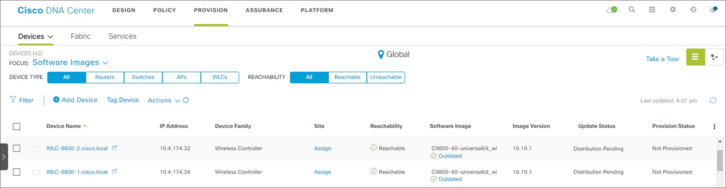Open the search magnifier icon
This screenshot has height=188, width=726.
(632, 9)
